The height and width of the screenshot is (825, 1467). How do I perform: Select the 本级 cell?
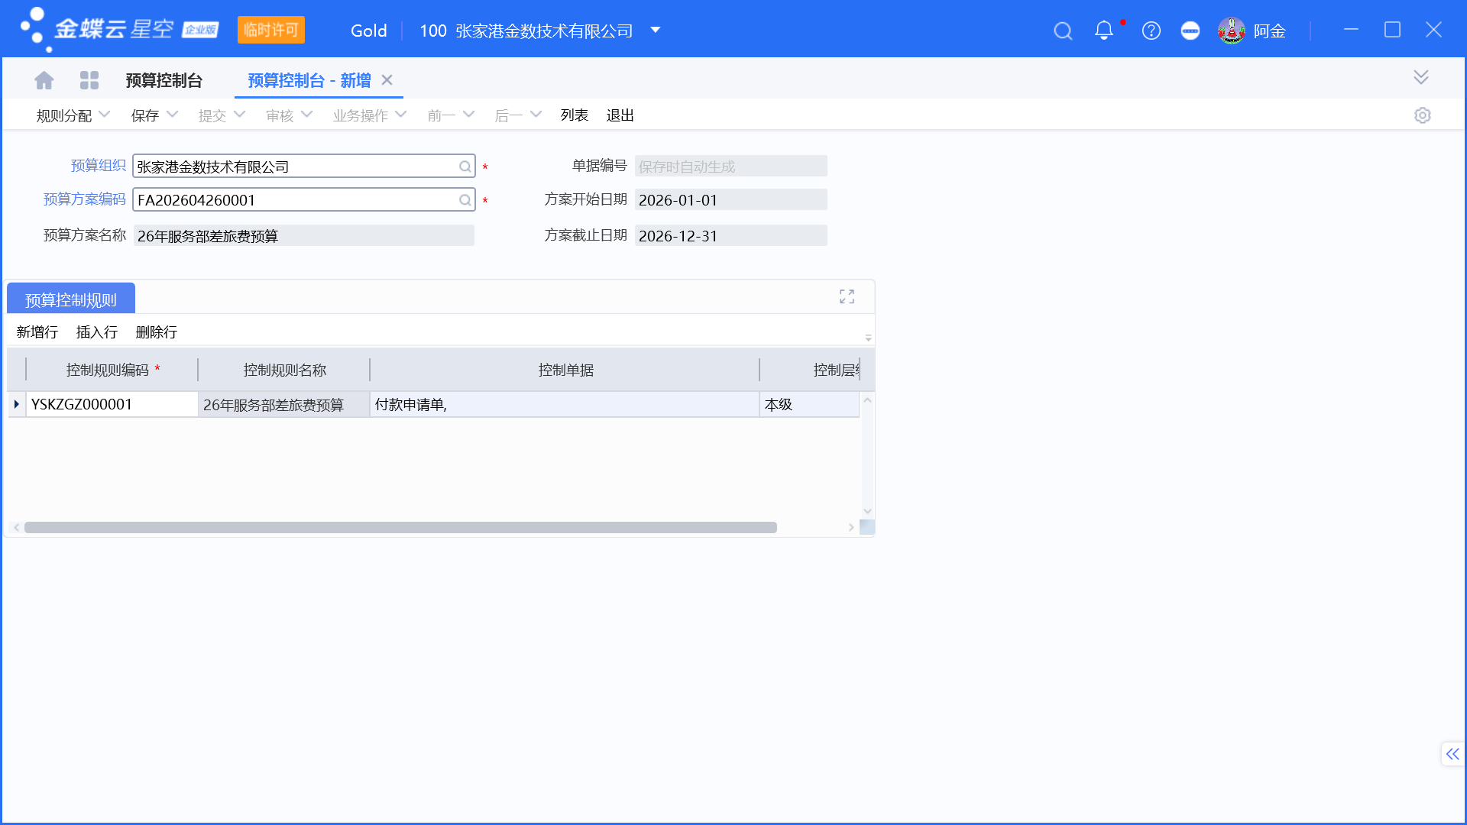click(x=810, y=405)
